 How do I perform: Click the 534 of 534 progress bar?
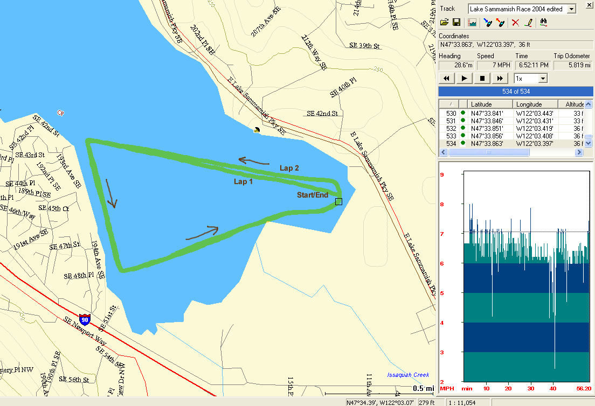pyautogui.click(x=516, y=91)
